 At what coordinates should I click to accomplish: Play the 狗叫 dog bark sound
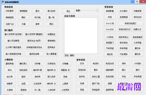[x=124, y=63]
